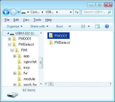Open the Help question mark icon

[x=107, y=26]
